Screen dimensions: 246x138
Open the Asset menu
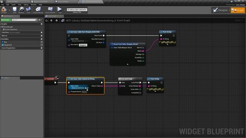(x=13, y=5)
